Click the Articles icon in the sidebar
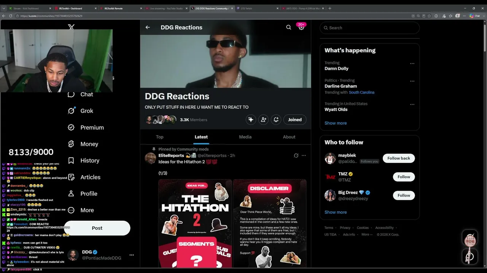Screen dimensions: 487x273 [71, 177]
